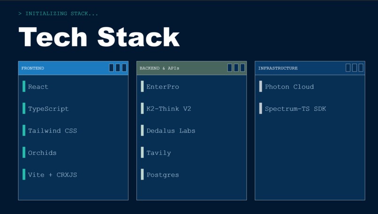Viewport: 378px width, 214px height.
Task: Click first window control of INFRASTRUCTURE panel
Action: (x=348, y=68)
